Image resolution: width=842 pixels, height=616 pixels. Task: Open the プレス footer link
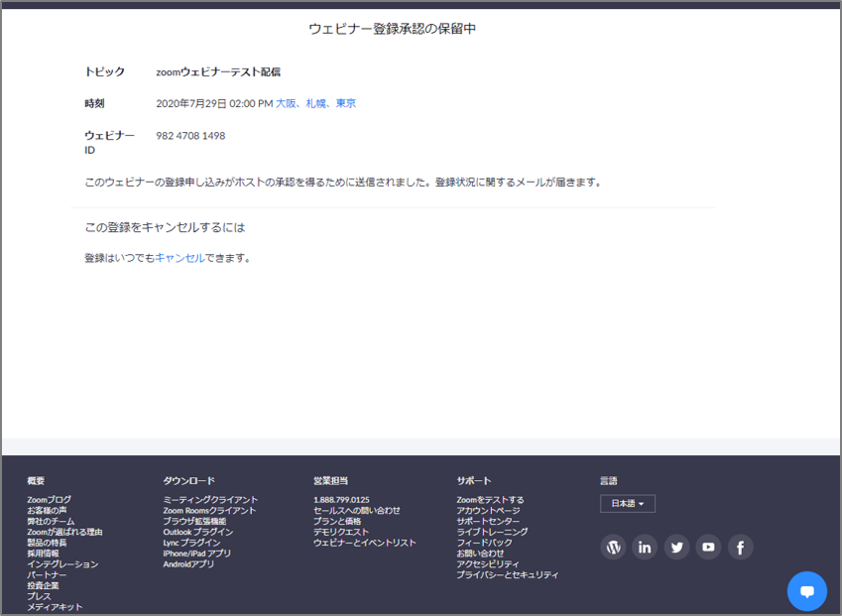pos(40,596)
